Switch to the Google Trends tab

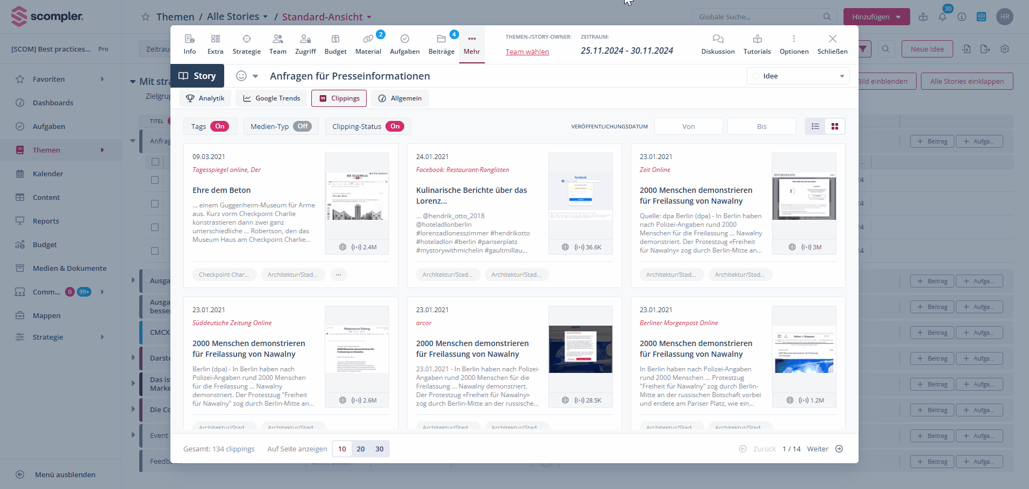coord(271,98)
